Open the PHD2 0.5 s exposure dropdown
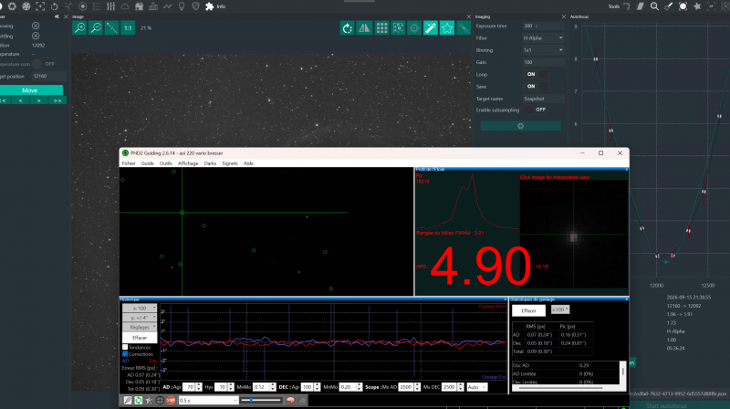 click(x=208, y=400)
